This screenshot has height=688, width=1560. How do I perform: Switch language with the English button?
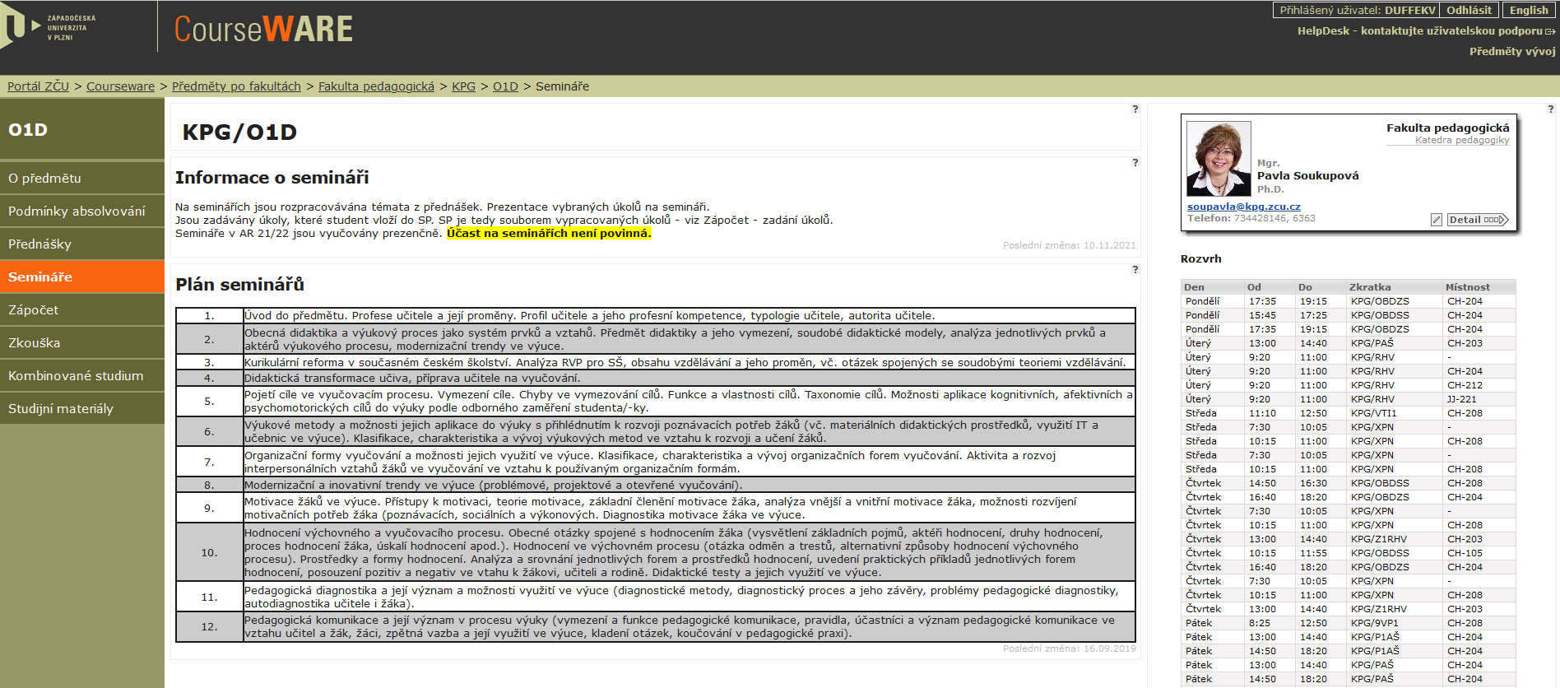(1529, 10)
